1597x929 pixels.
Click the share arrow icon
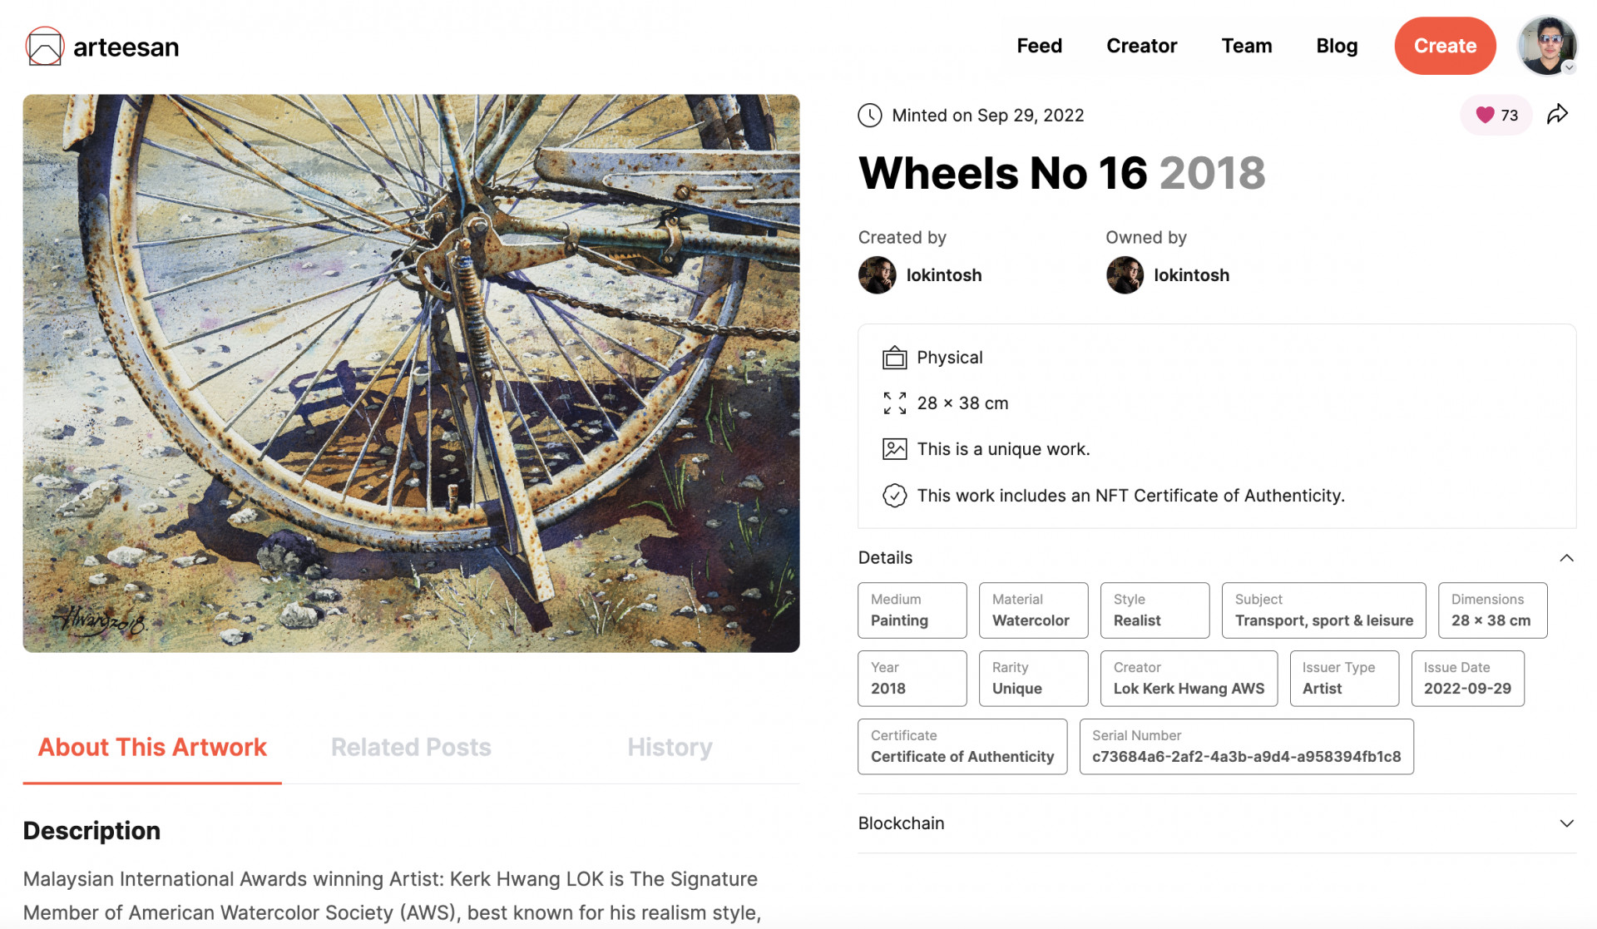pyautogui.click(x=1557, y=115)
